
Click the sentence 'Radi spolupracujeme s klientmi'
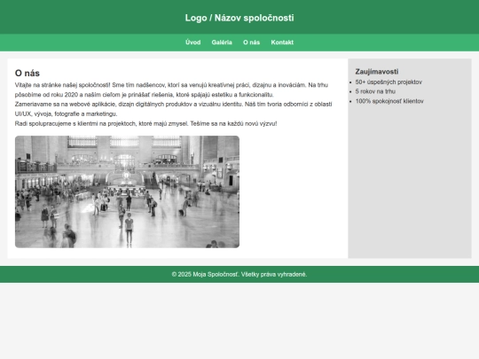point(146,123)
